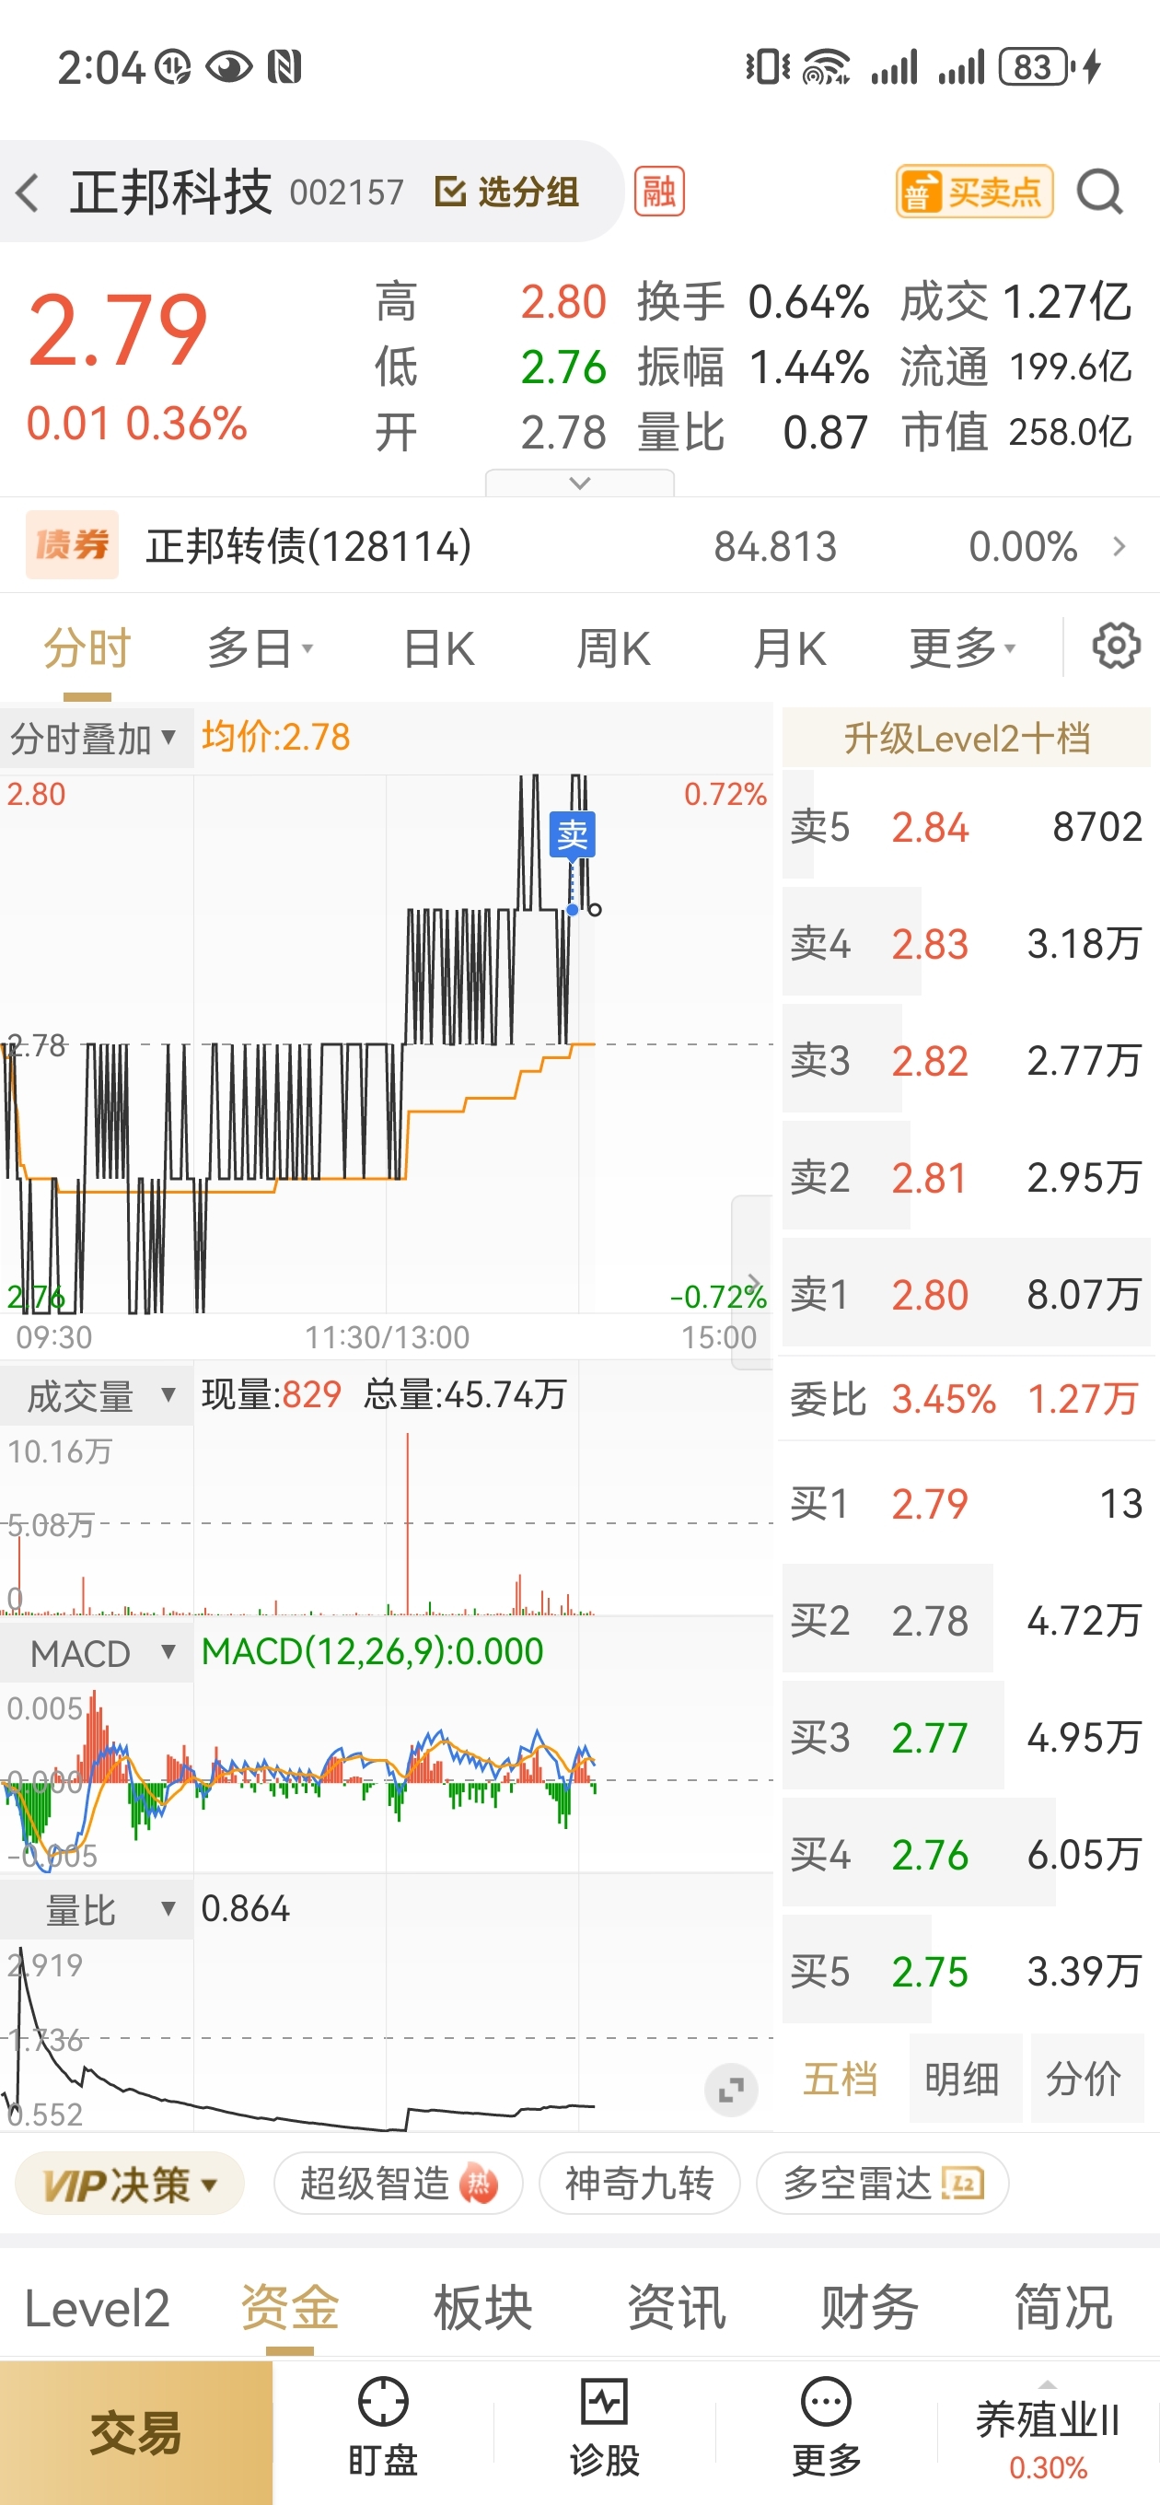The width and height of the screenshot is (1160, 2505).
Task: Switch to 月K chart tab
Action: point(789,647)
